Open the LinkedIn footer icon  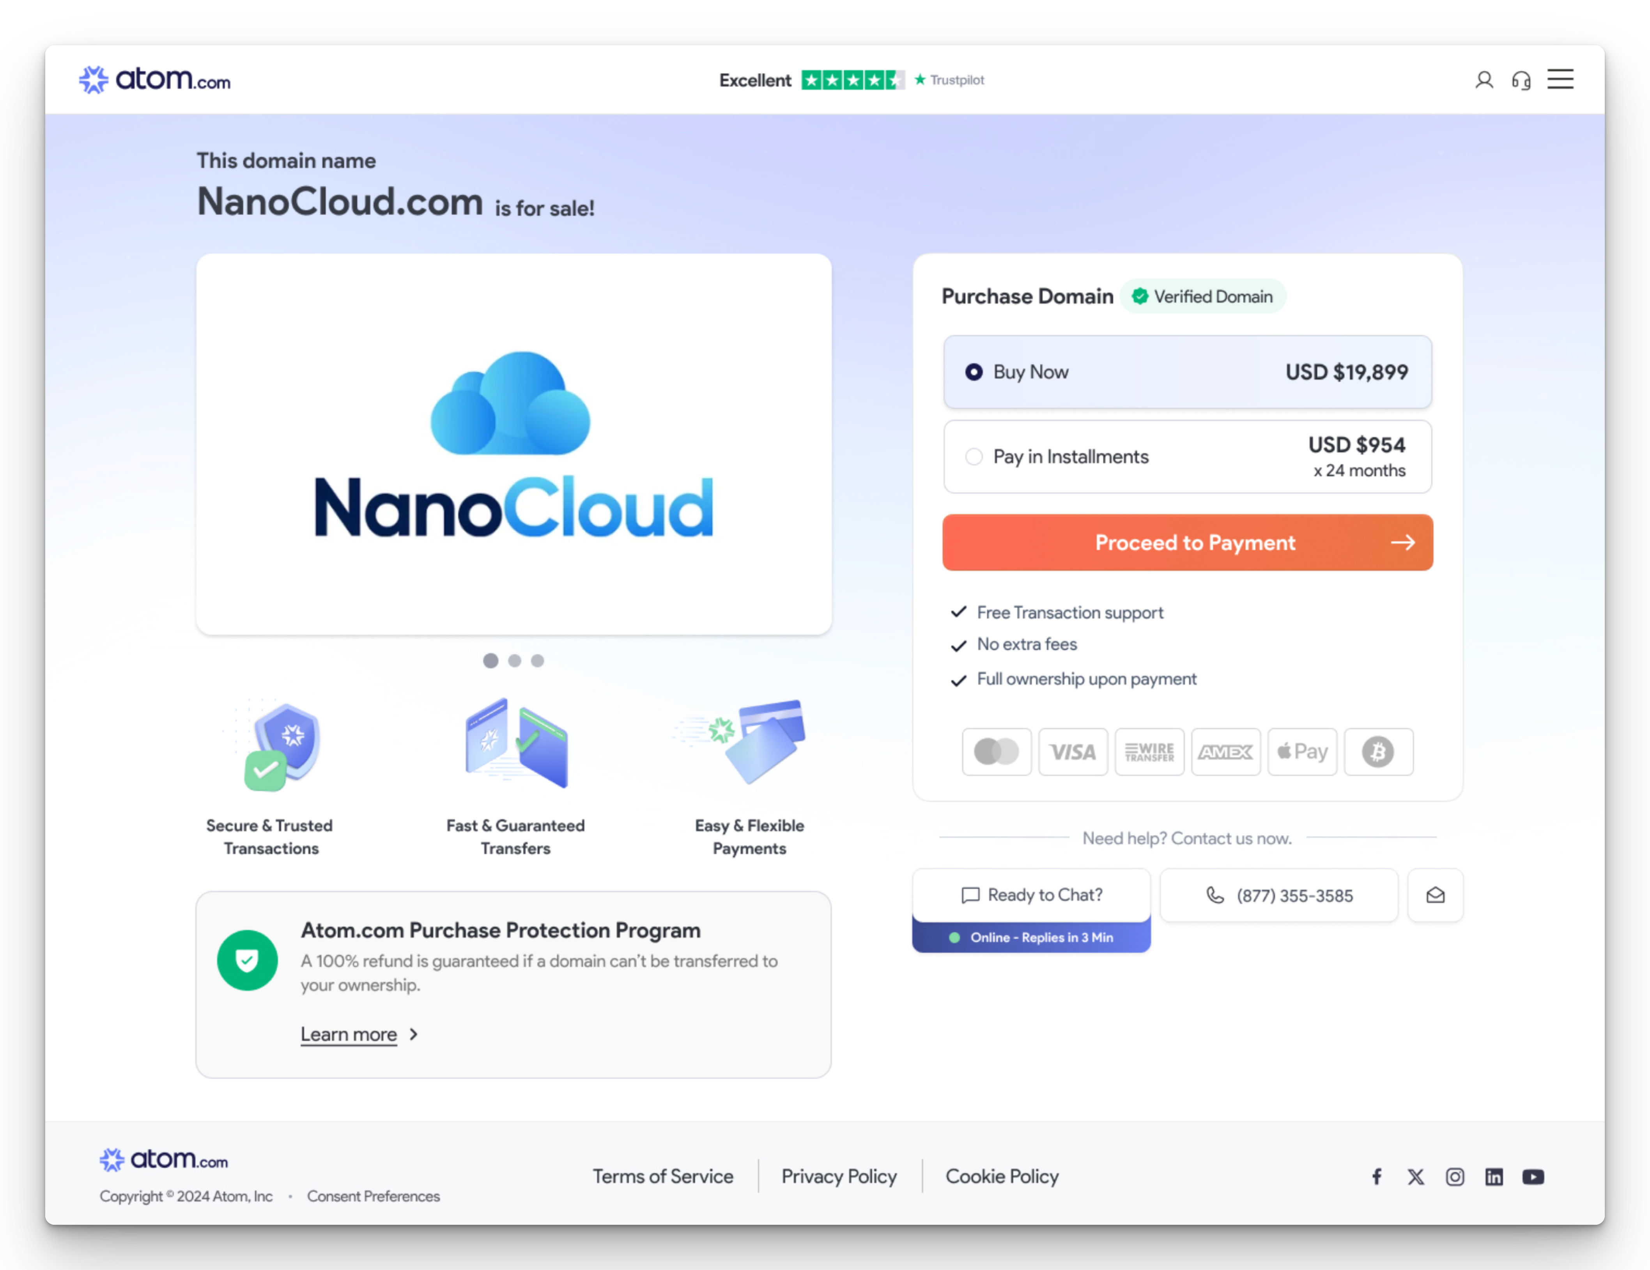coord(1494,1176)
